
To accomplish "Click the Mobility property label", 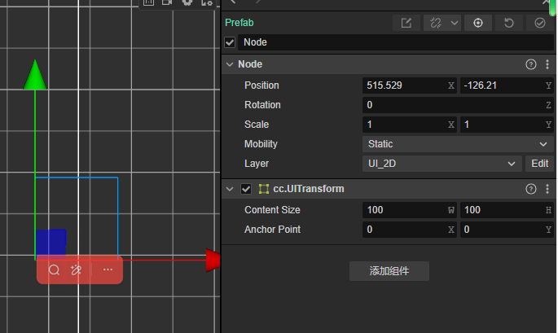I will [261, 144].
